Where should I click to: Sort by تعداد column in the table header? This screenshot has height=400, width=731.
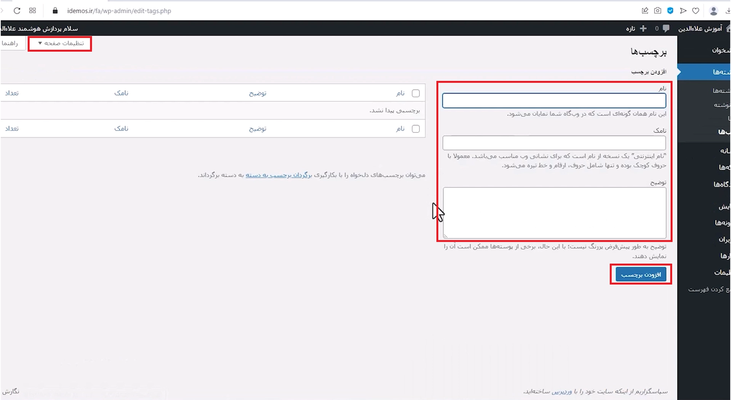(x=12, y=93)
